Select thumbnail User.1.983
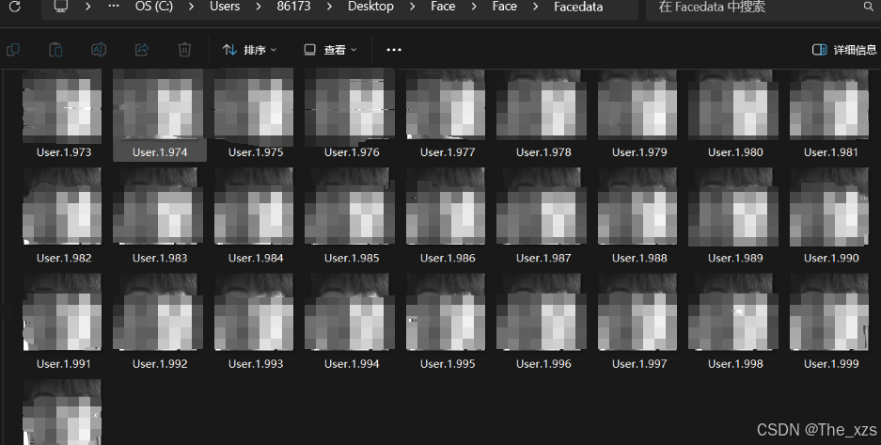 [x=158, y=206]
